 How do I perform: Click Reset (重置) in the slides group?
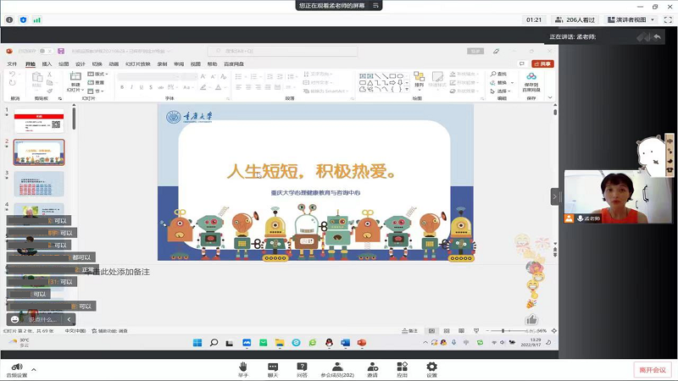(97, 82)
